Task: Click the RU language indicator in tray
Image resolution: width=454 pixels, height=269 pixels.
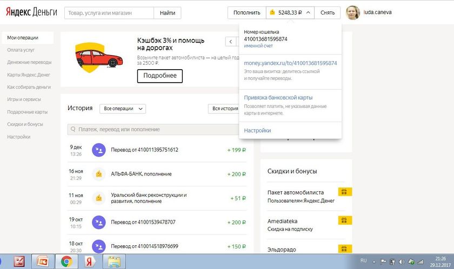Action: pyautogui.click(x=364, y=260)
